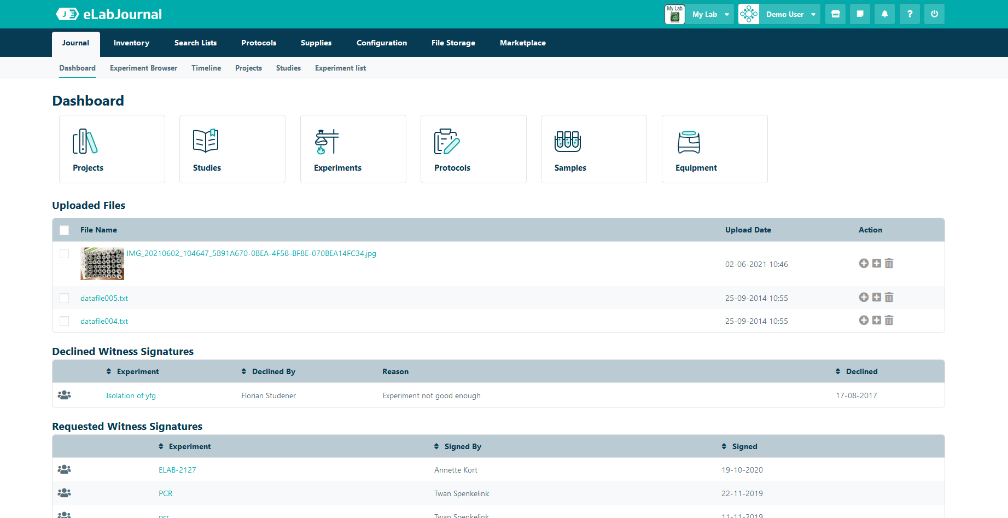Open the Equipment dashboard card

(x=715, y=149)
